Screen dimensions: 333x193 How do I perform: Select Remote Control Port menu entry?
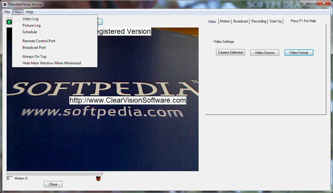pyautogui.click(x=55, y=41)
